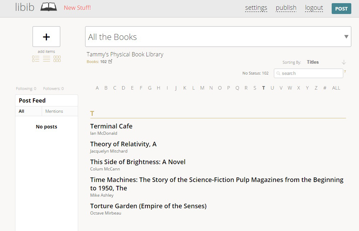
Task: Click the icon next to Books: 102
Action: tap(110, 62)
